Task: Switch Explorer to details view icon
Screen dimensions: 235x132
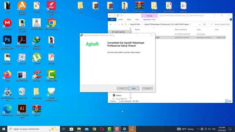Action: (x=227, y=101)
